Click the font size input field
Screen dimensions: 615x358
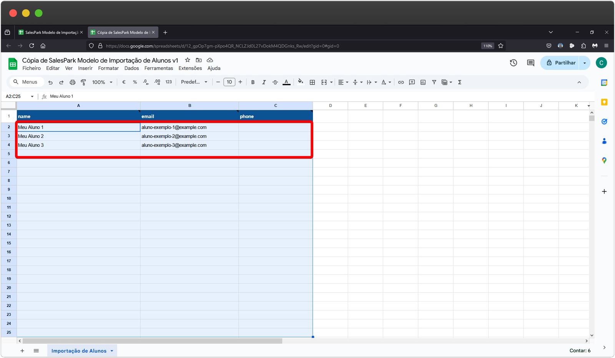229,82
